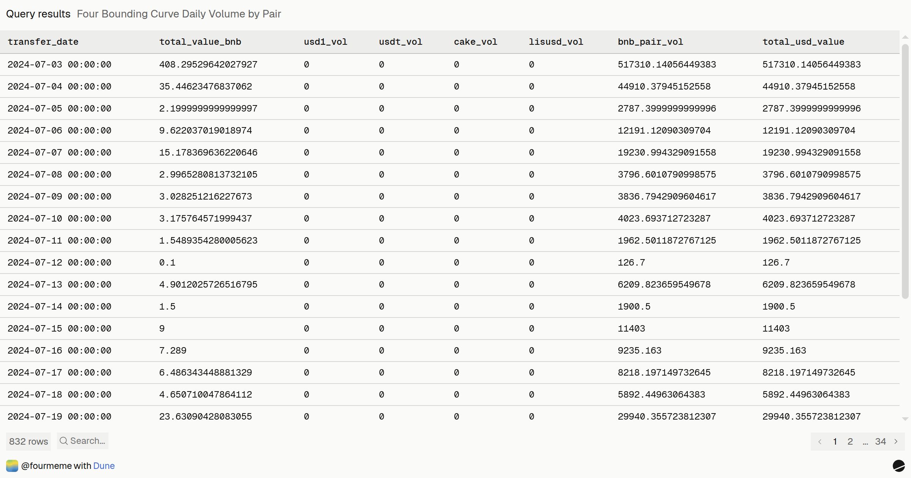Select total_value_bnb cell 7.289
This screenshot has height=478, width=911.
point(173,351)
